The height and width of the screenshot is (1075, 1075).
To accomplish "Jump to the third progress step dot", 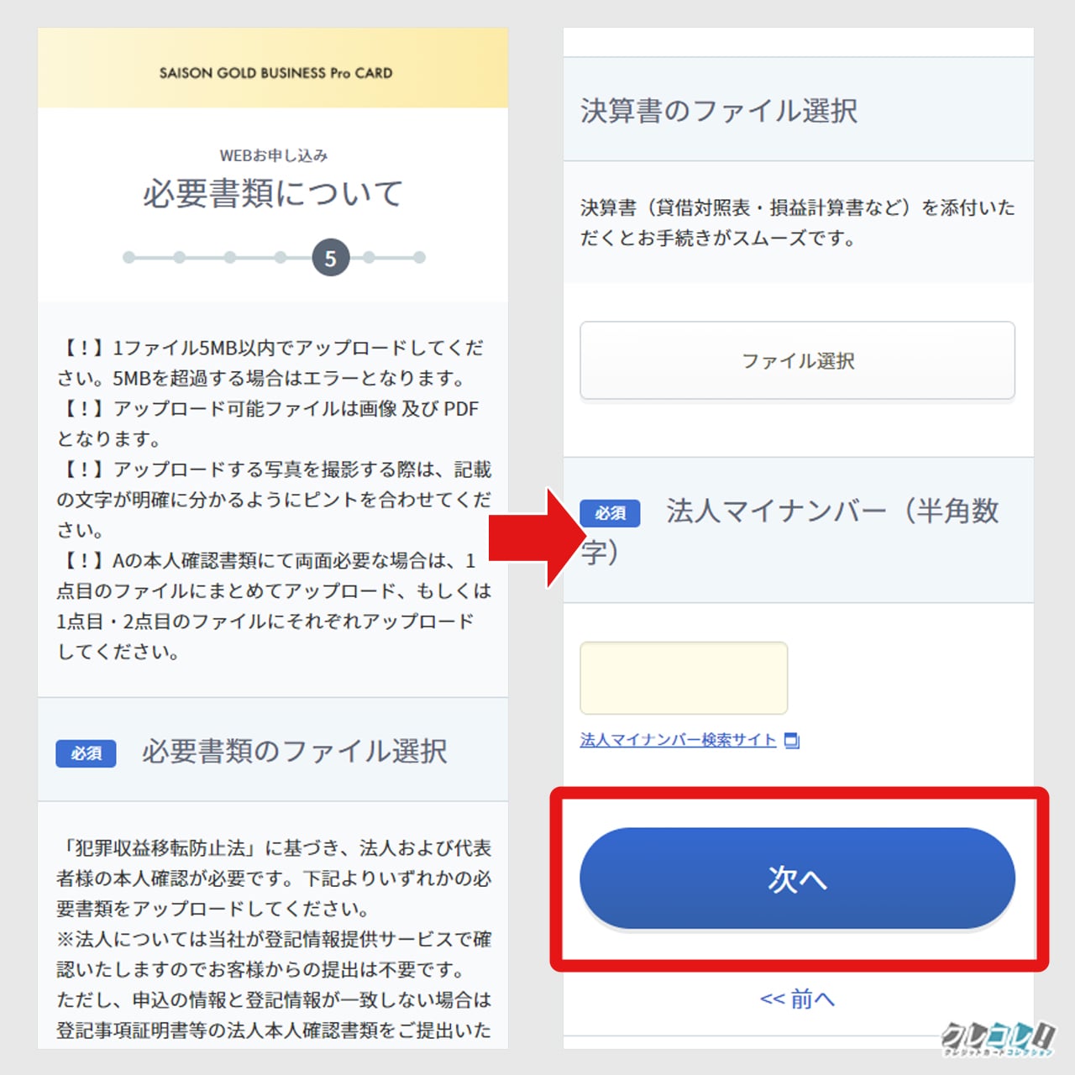I will [x=229, y=258].
